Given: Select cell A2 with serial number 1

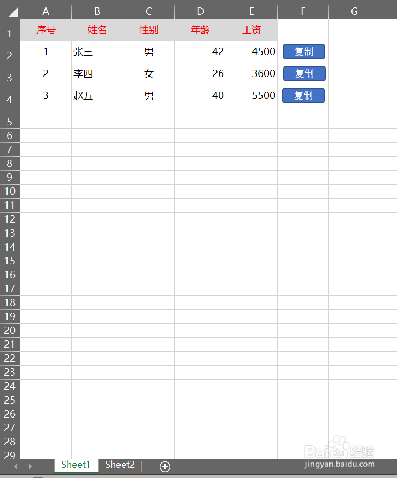Looking at the screenshot, I should 46,52.
